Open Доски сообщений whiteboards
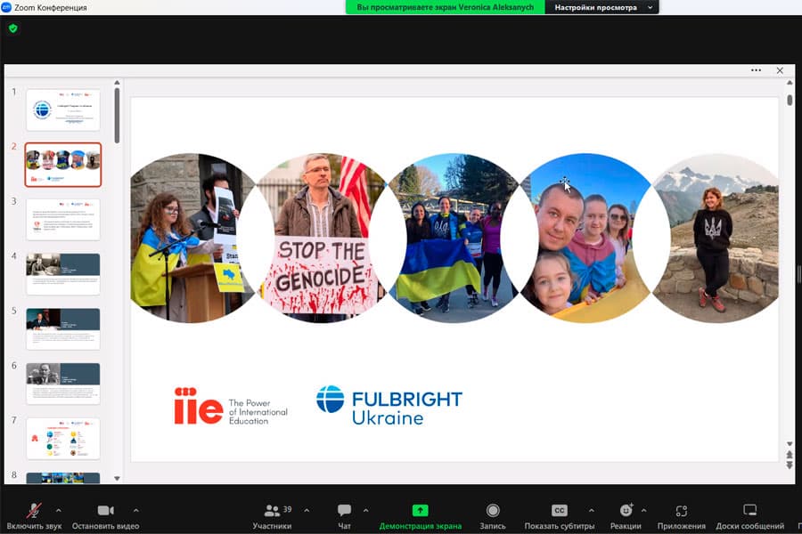Viewport: 802px width, 534px height. pos(749,516)
